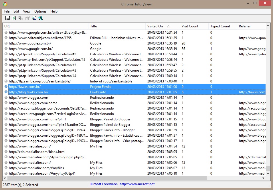Click the icon beside http://pt.tp-link.com/Support/Calculator/#4
The image size is (273, 190).
tap(6, 76)
